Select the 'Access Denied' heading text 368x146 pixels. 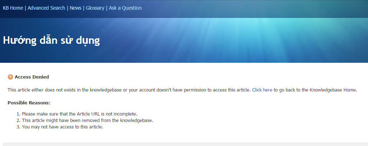pos(32,77)
